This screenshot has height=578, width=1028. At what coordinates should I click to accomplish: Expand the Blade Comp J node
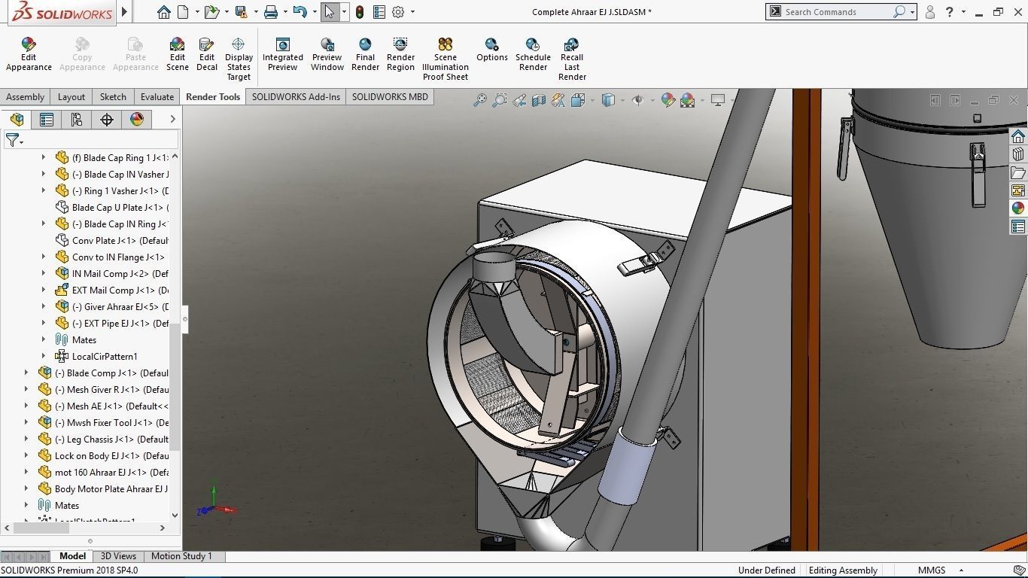click(x=26, y=373)
